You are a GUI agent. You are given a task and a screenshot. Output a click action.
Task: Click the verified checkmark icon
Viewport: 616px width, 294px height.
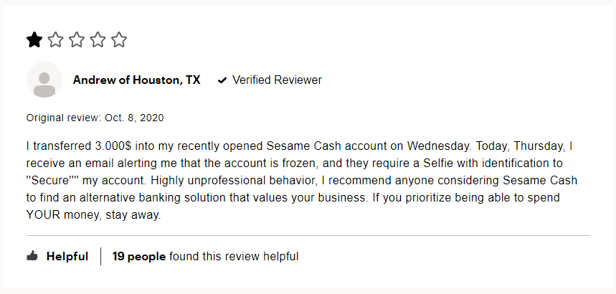pyautogui.click(x=222, y=80)
